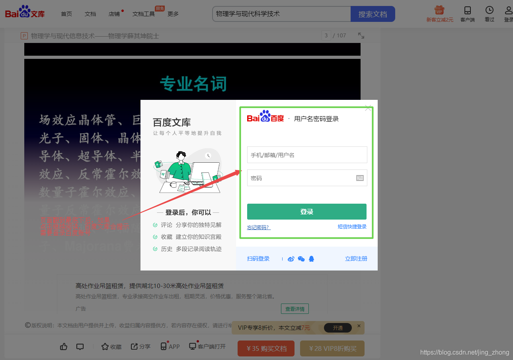Open the 店铺 nav item
Image resolution: width=513 pixels, height=360 pixels.
114,14
